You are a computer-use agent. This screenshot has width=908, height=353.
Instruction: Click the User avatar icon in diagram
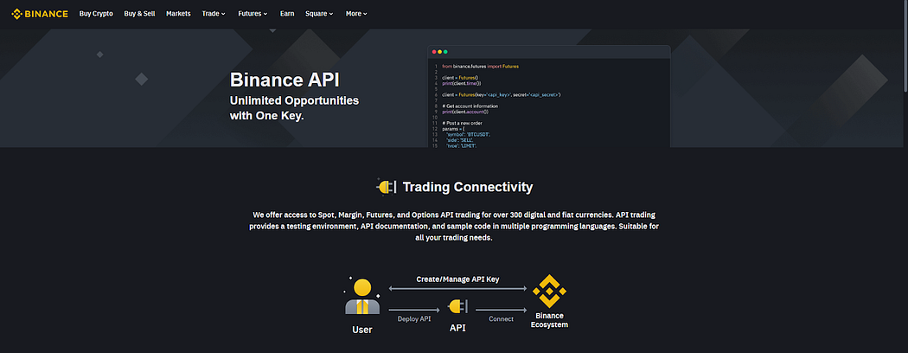point(362,296)
